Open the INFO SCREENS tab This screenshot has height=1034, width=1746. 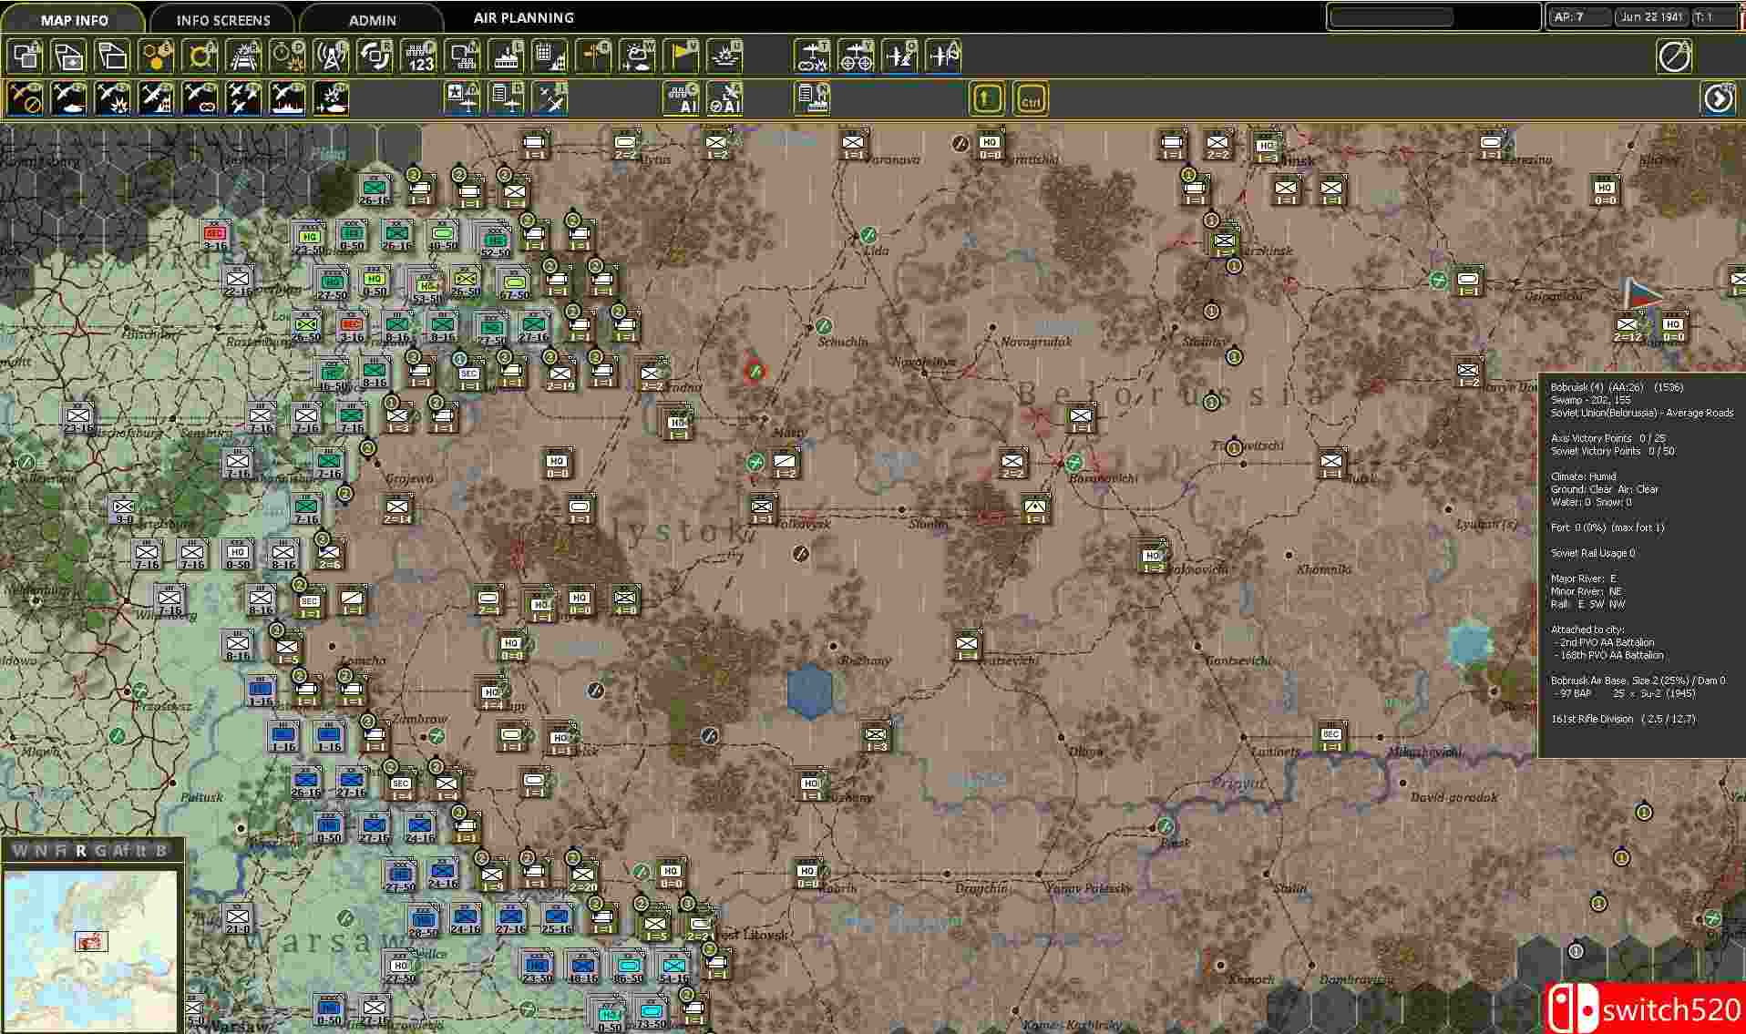pyautogui.click(x=222, y=19)
